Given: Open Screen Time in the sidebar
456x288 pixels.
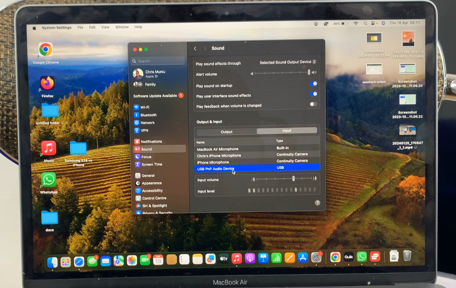Looking at the screenshot, I should pyautogui.click(x=148, y=164).
